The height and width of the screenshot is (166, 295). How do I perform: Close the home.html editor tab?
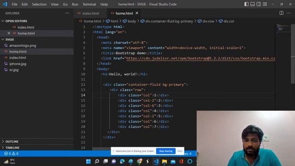pos(137,13)
